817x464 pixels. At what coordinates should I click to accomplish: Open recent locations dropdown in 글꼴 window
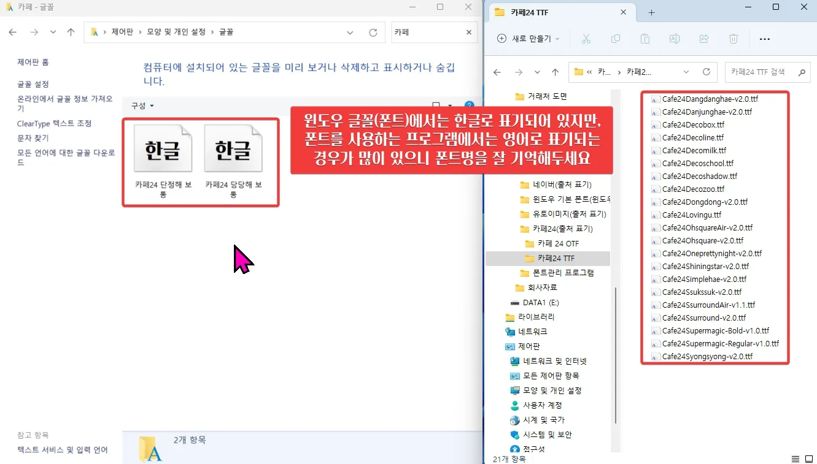click(53, 32)
